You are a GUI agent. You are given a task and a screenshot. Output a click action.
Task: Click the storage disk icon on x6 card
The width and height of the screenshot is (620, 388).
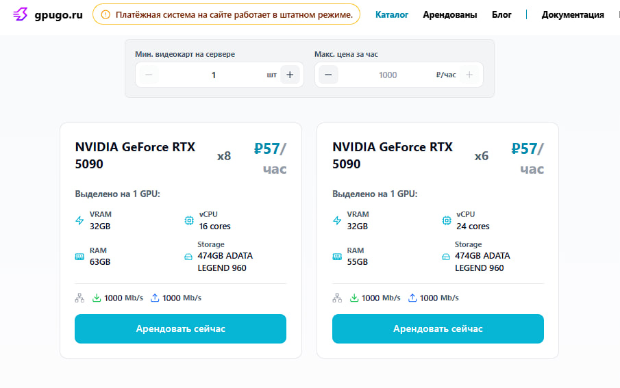(445, 257)
